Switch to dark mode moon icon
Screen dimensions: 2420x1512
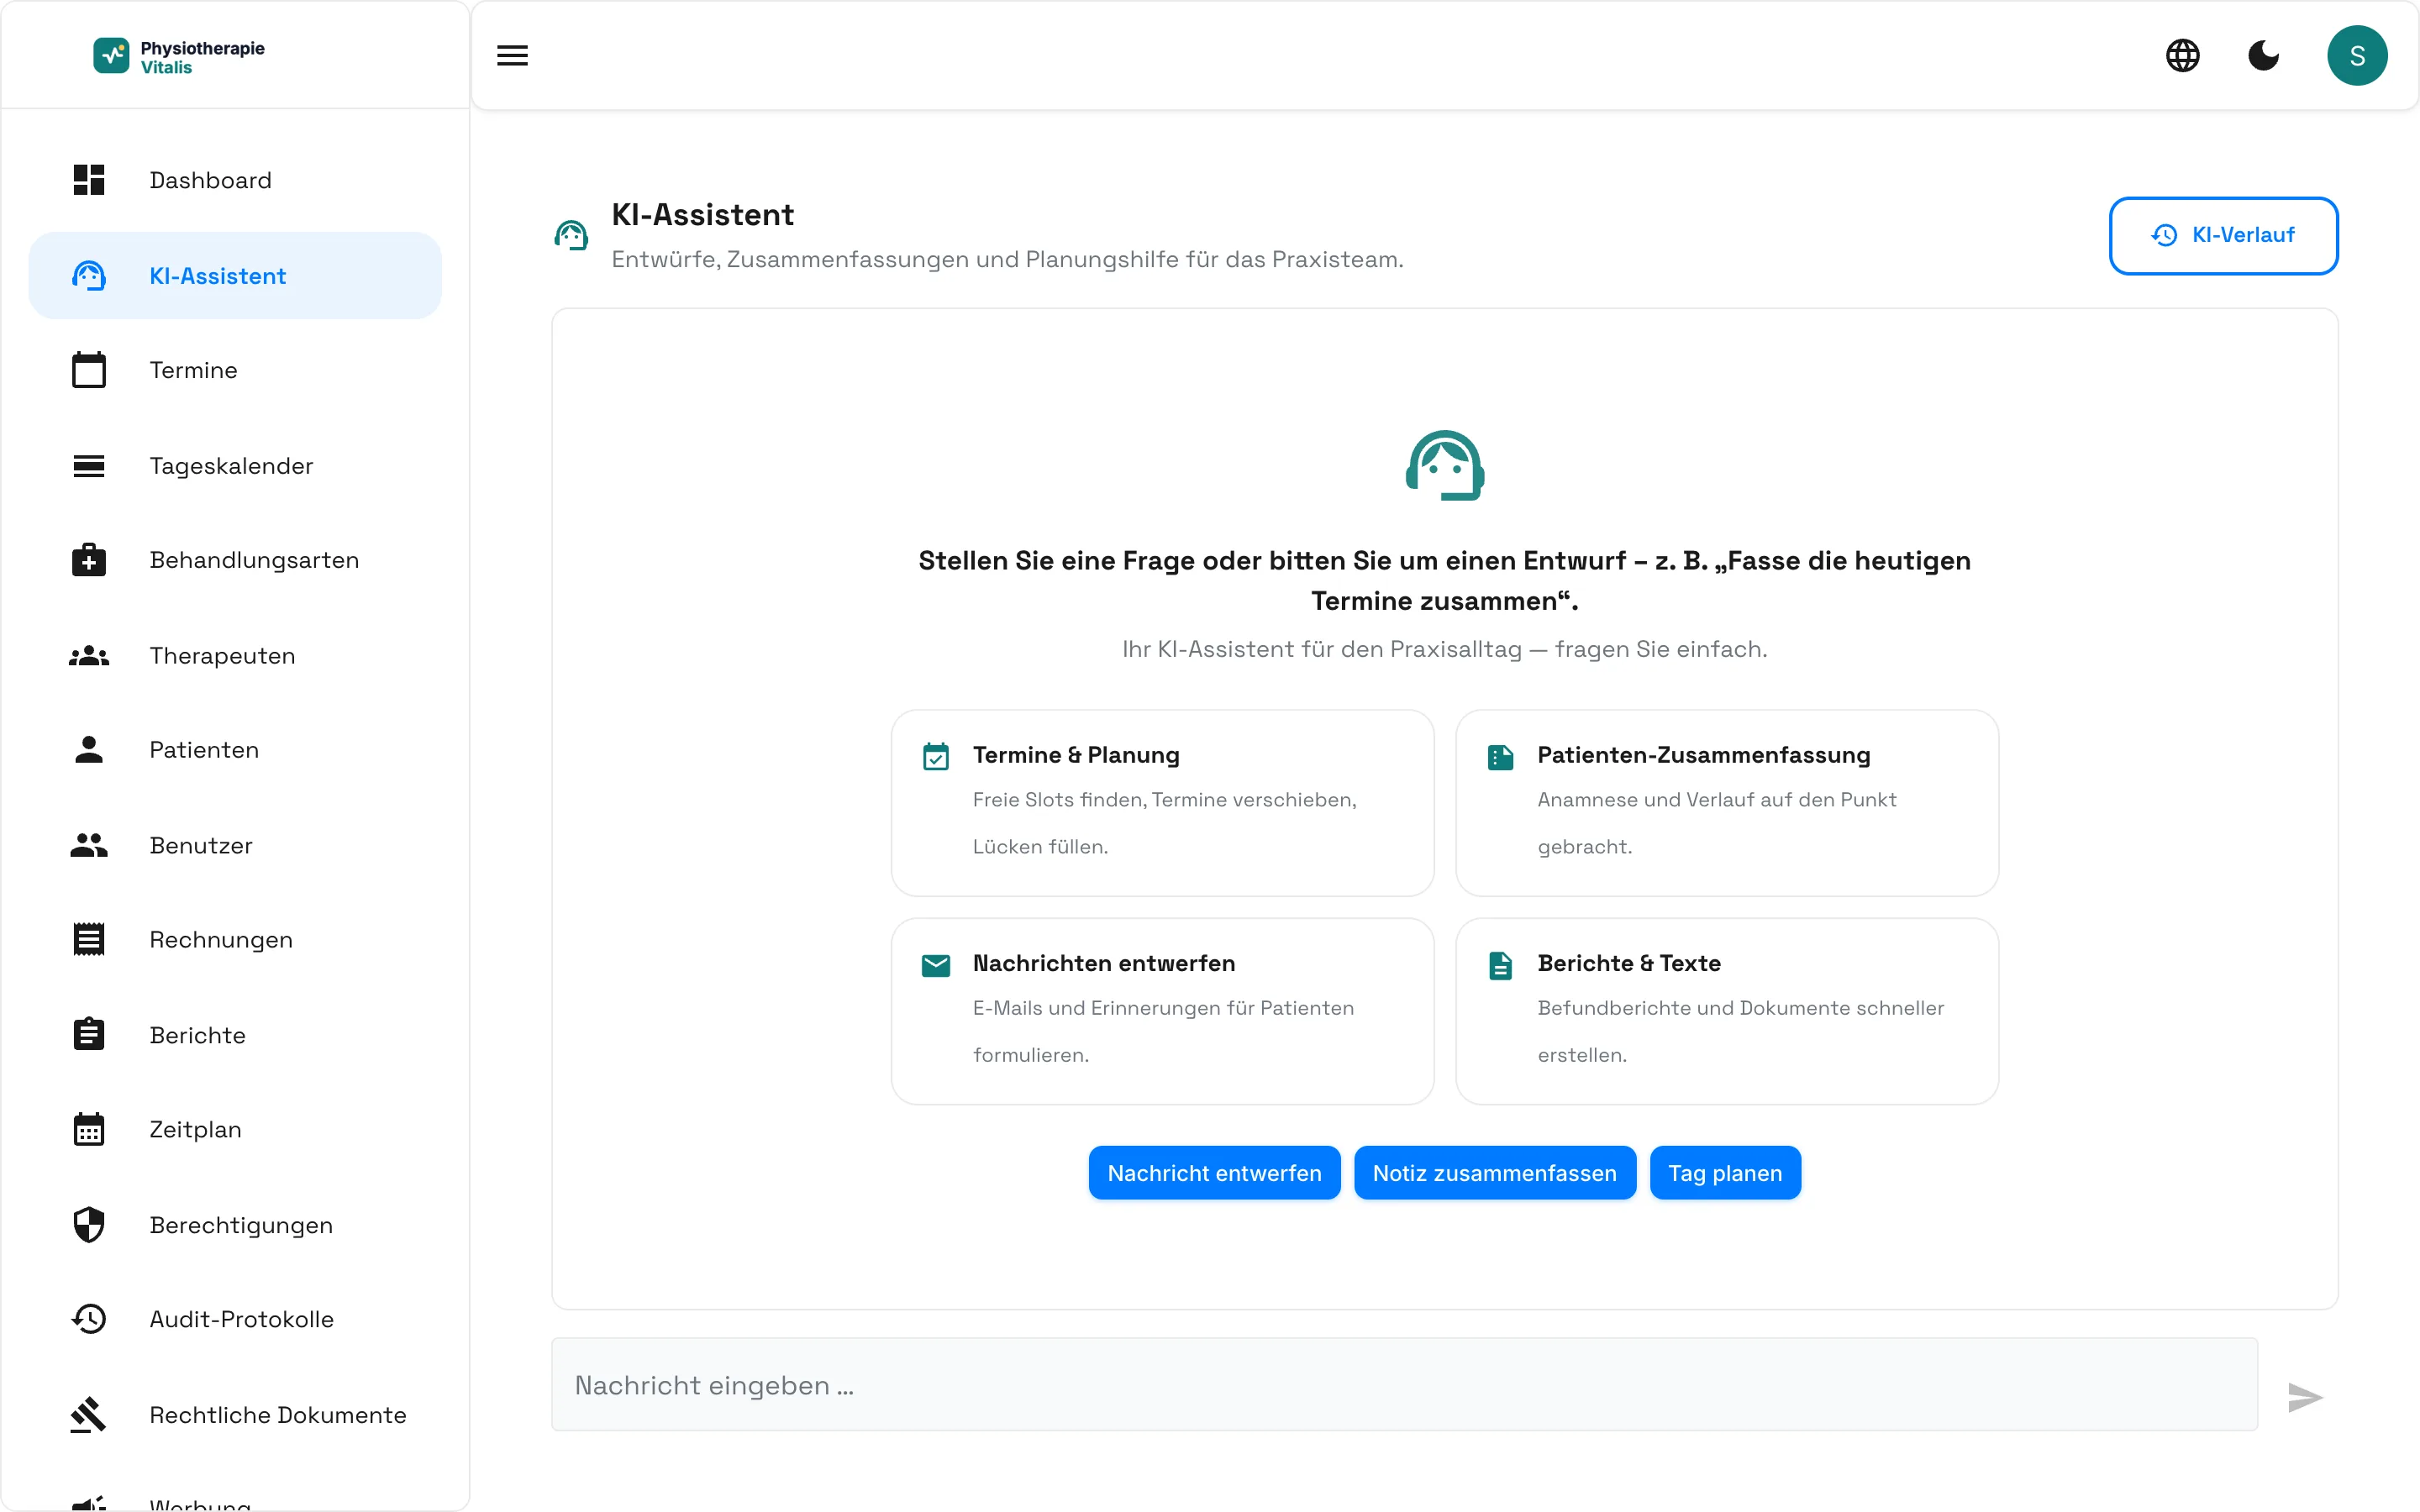[2263, 56]
